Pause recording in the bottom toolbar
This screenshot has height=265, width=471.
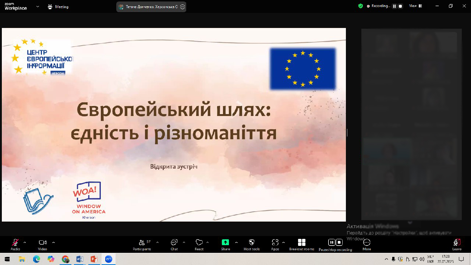332,242
